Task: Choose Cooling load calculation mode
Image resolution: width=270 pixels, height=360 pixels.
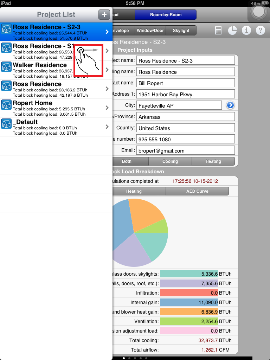Action: [170, 161]
